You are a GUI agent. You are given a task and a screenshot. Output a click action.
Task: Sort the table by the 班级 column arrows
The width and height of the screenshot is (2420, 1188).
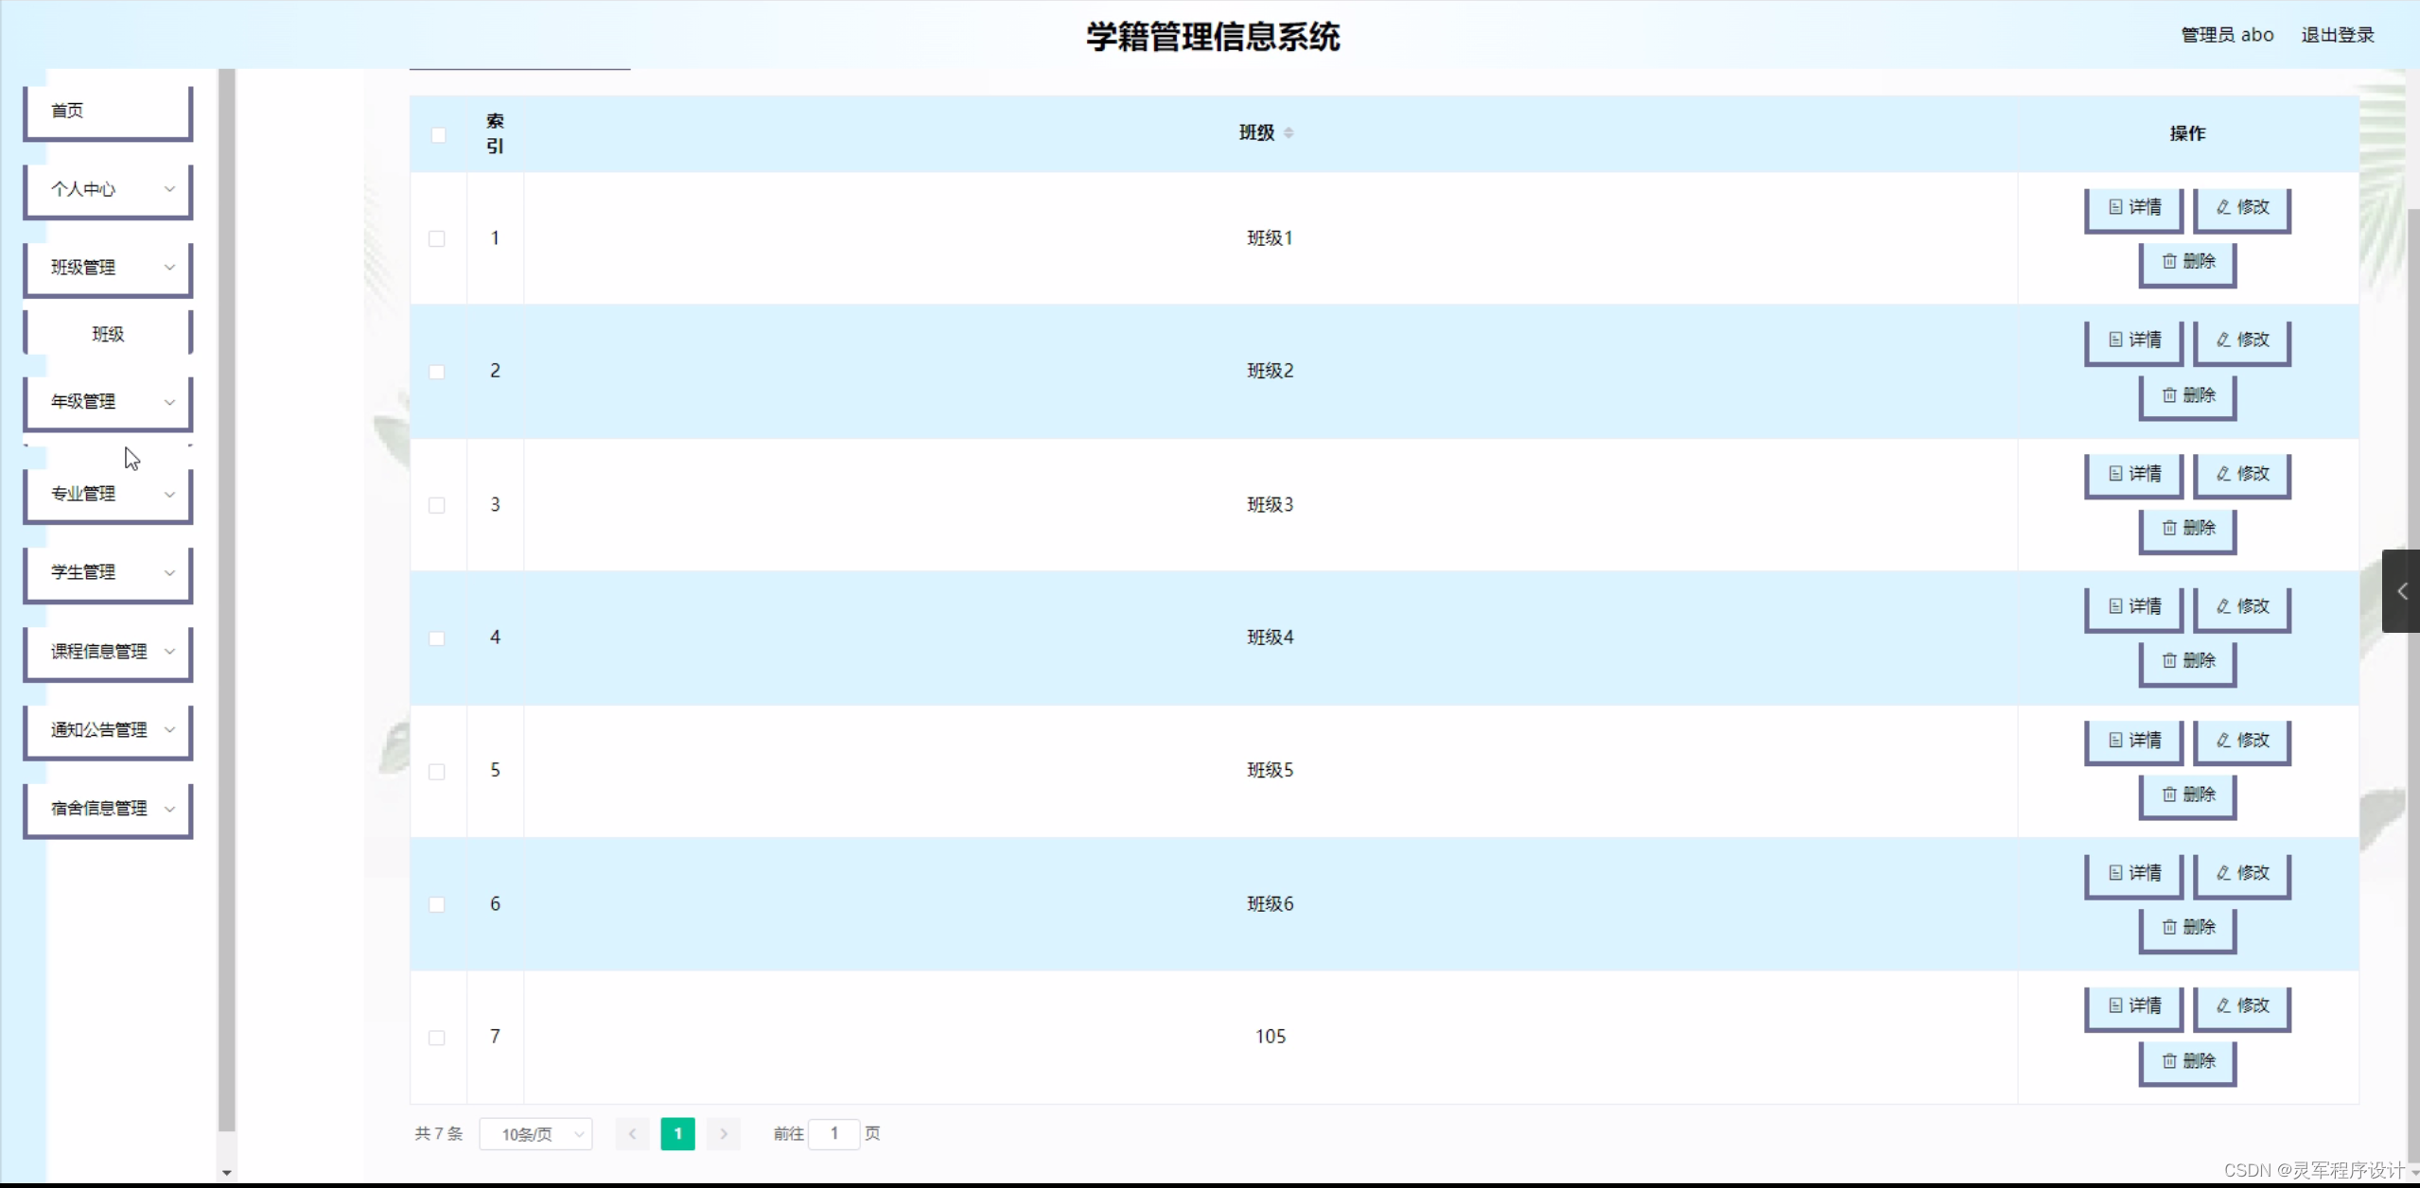(1288, 133)
